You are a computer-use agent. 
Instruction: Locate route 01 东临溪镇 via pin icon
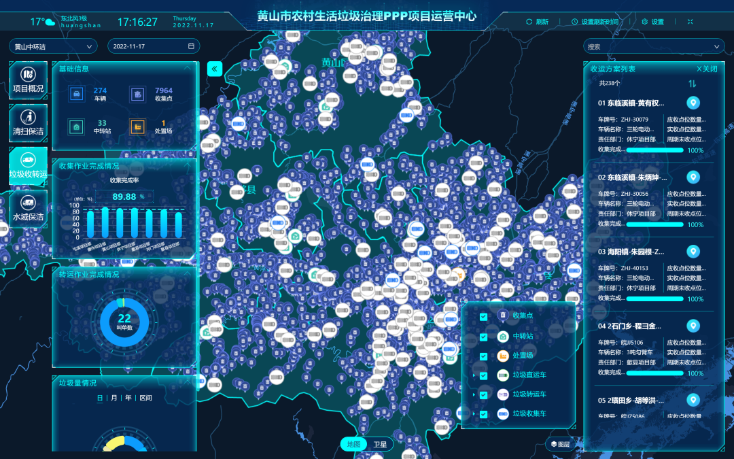point(693,103)
